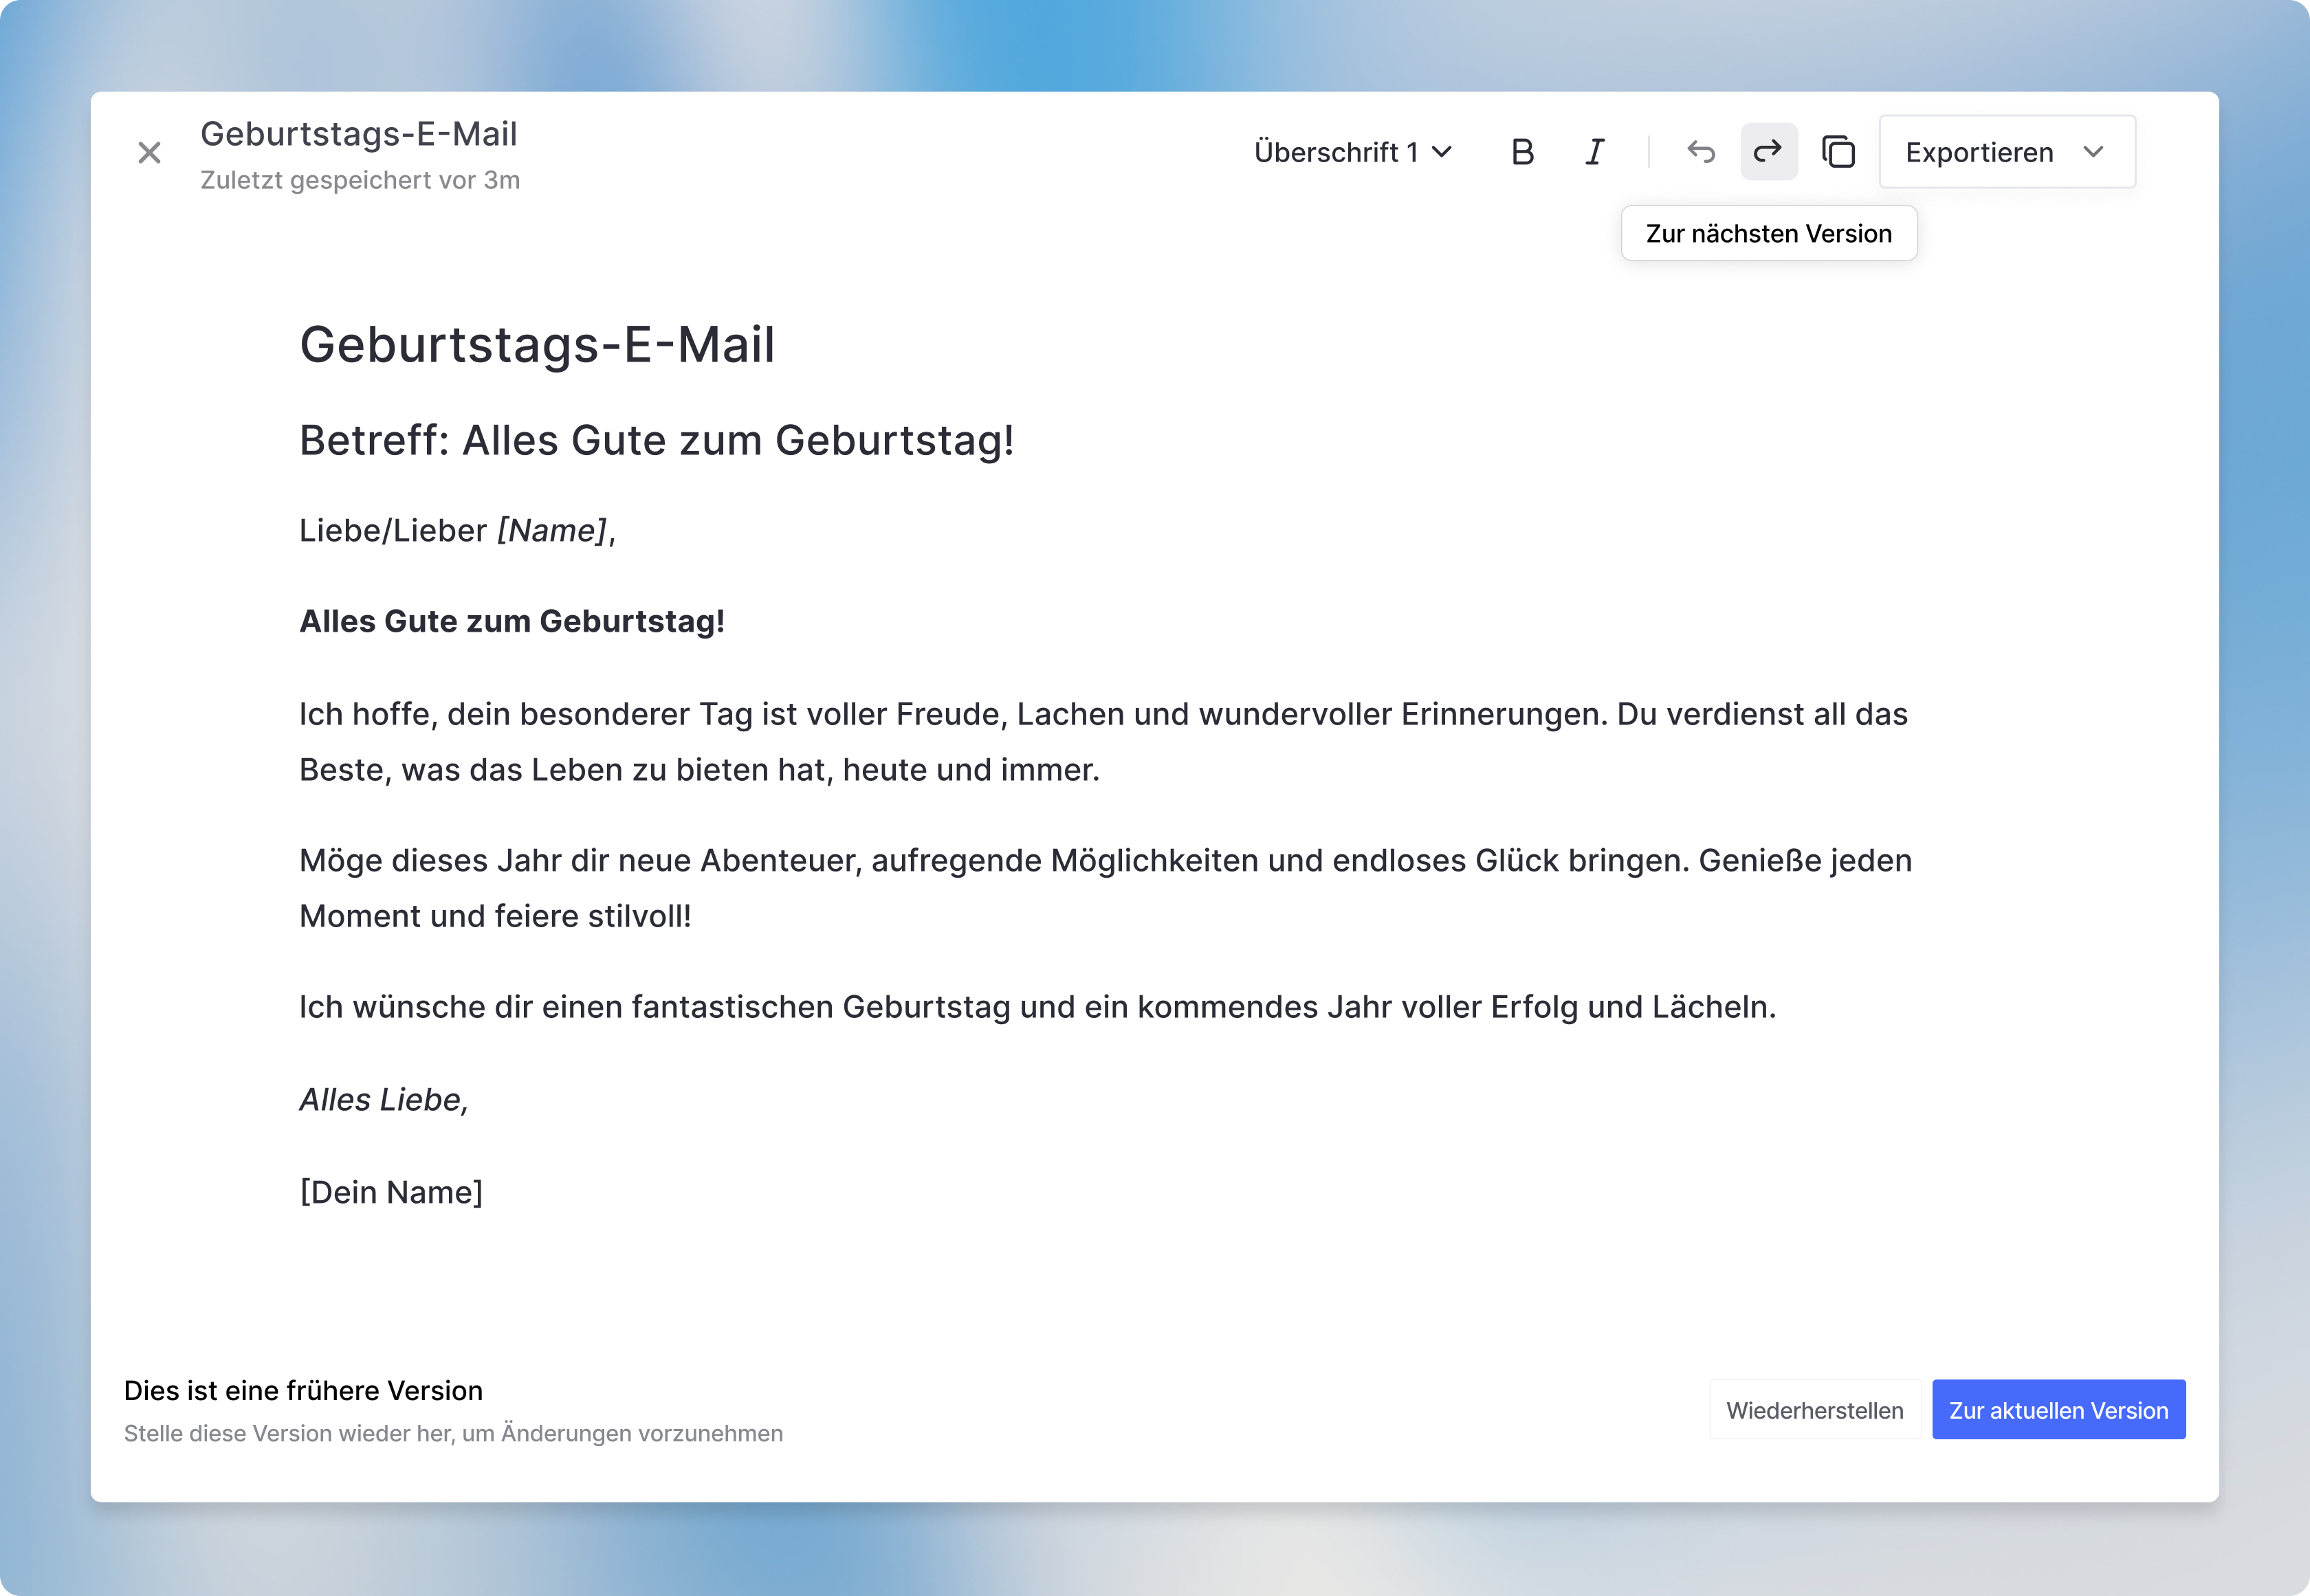Click the bold Alles Gute zum Geburtstag line
The height and width of the screenshot is (1596, 2310).
(x=511, y=622)
